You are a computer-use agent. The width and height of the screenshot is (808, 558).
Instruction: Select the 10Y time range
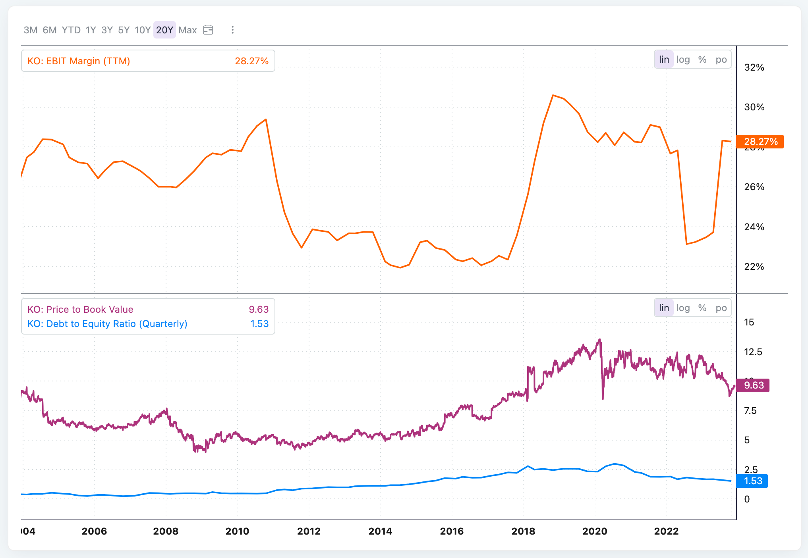143,30
